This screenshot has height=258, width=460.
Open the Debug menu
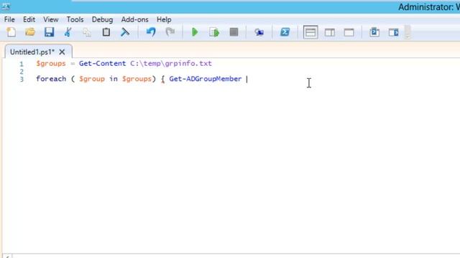click(x=102, y=19)
